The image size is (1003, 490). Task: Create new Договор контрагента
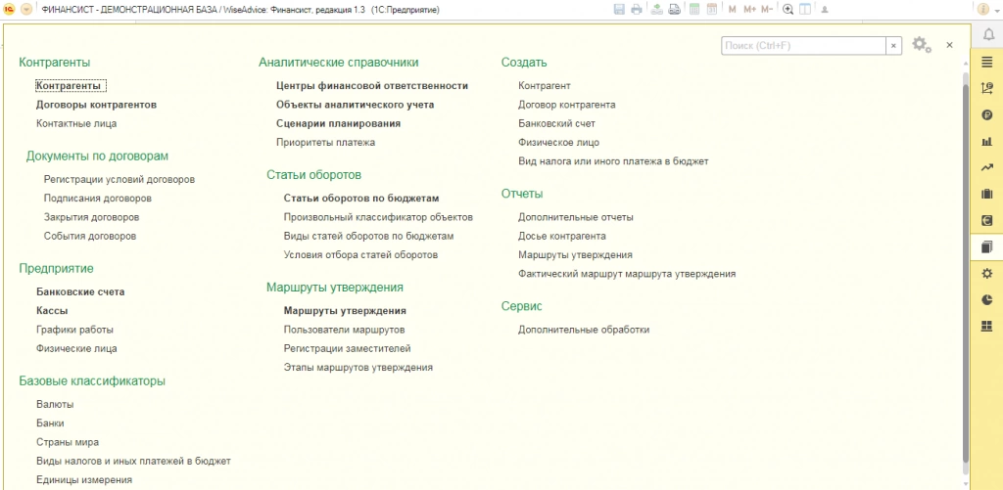click(x=567, y=104)
